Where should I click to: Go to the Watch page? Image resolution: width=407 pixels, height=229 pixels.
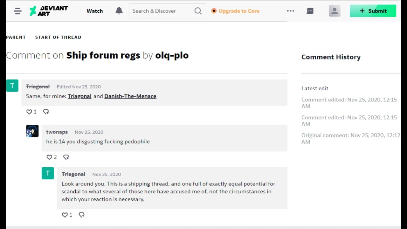[95, 11]
